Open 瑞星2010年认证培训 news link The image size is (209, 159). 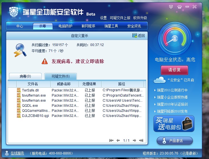click(x=172, y=104)
